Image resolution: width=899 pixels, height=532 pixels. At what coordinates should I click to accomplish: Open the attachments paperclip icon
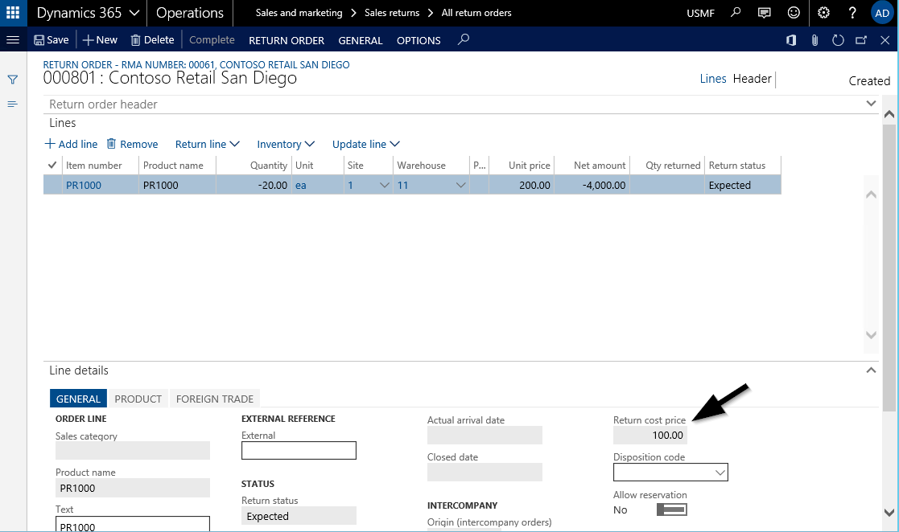click(x=814, y=40)
